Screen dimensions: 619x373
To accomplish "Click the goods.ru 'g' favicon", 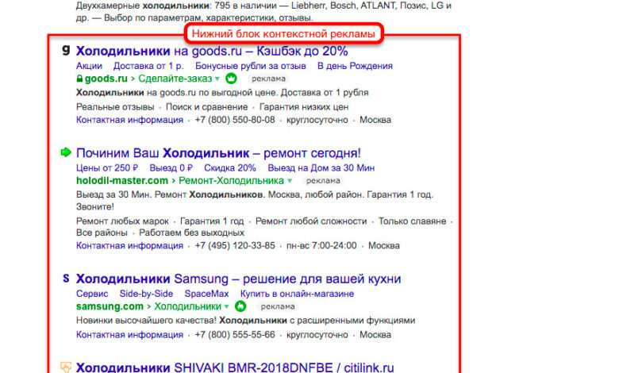I will 66,50.
